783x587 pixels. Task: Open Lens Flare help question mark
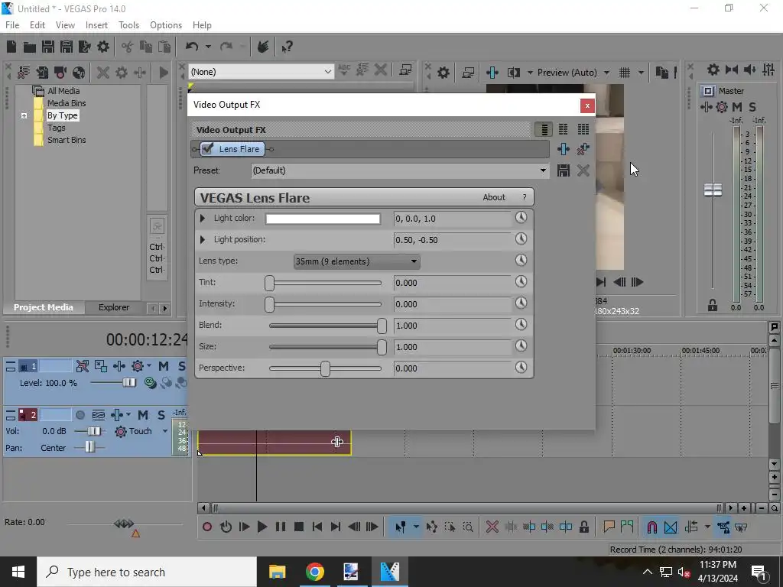[524, 198]
